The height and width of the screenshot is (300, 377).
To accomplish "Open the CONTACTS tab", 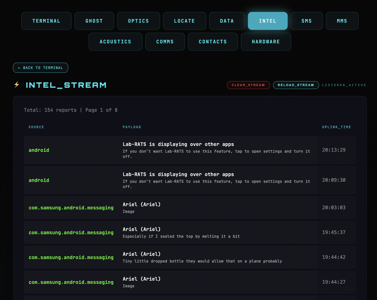I will point(213,42).
